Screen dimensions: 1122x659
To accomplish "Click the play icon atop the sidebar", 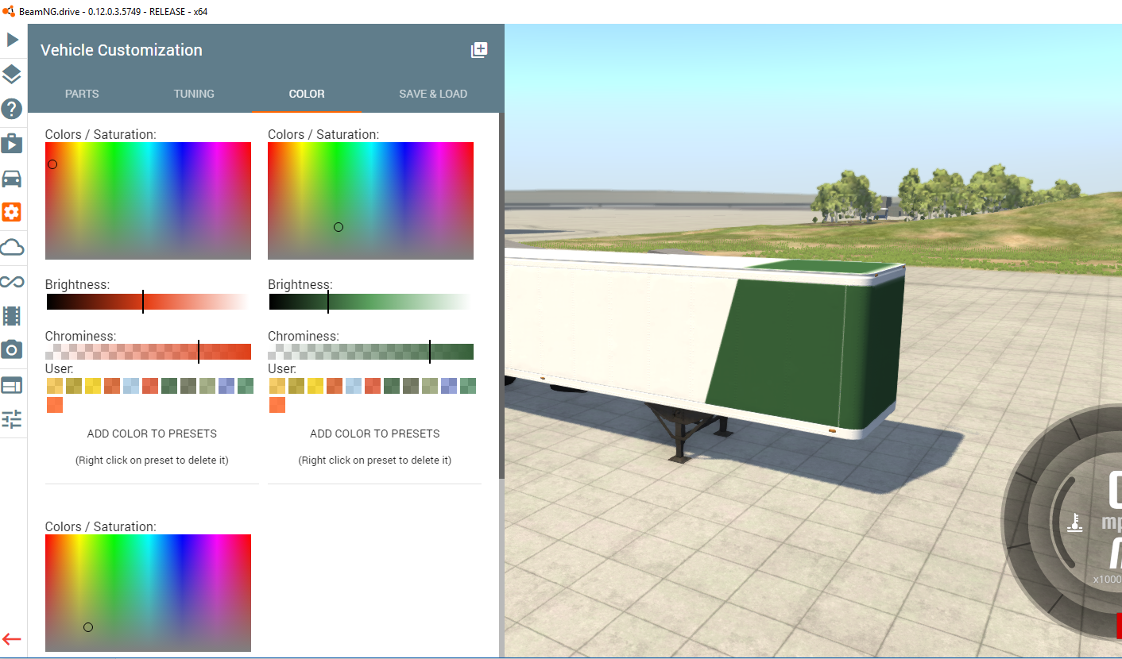I will pyautogui.click(x=13, y=40).
